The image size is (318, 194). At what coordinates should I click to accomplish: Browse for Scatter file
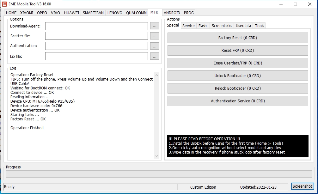click(154, 36)
